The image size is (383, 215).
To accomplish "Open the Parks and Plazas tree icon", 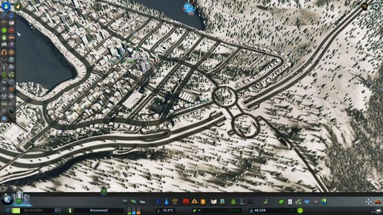I will 233,202.
